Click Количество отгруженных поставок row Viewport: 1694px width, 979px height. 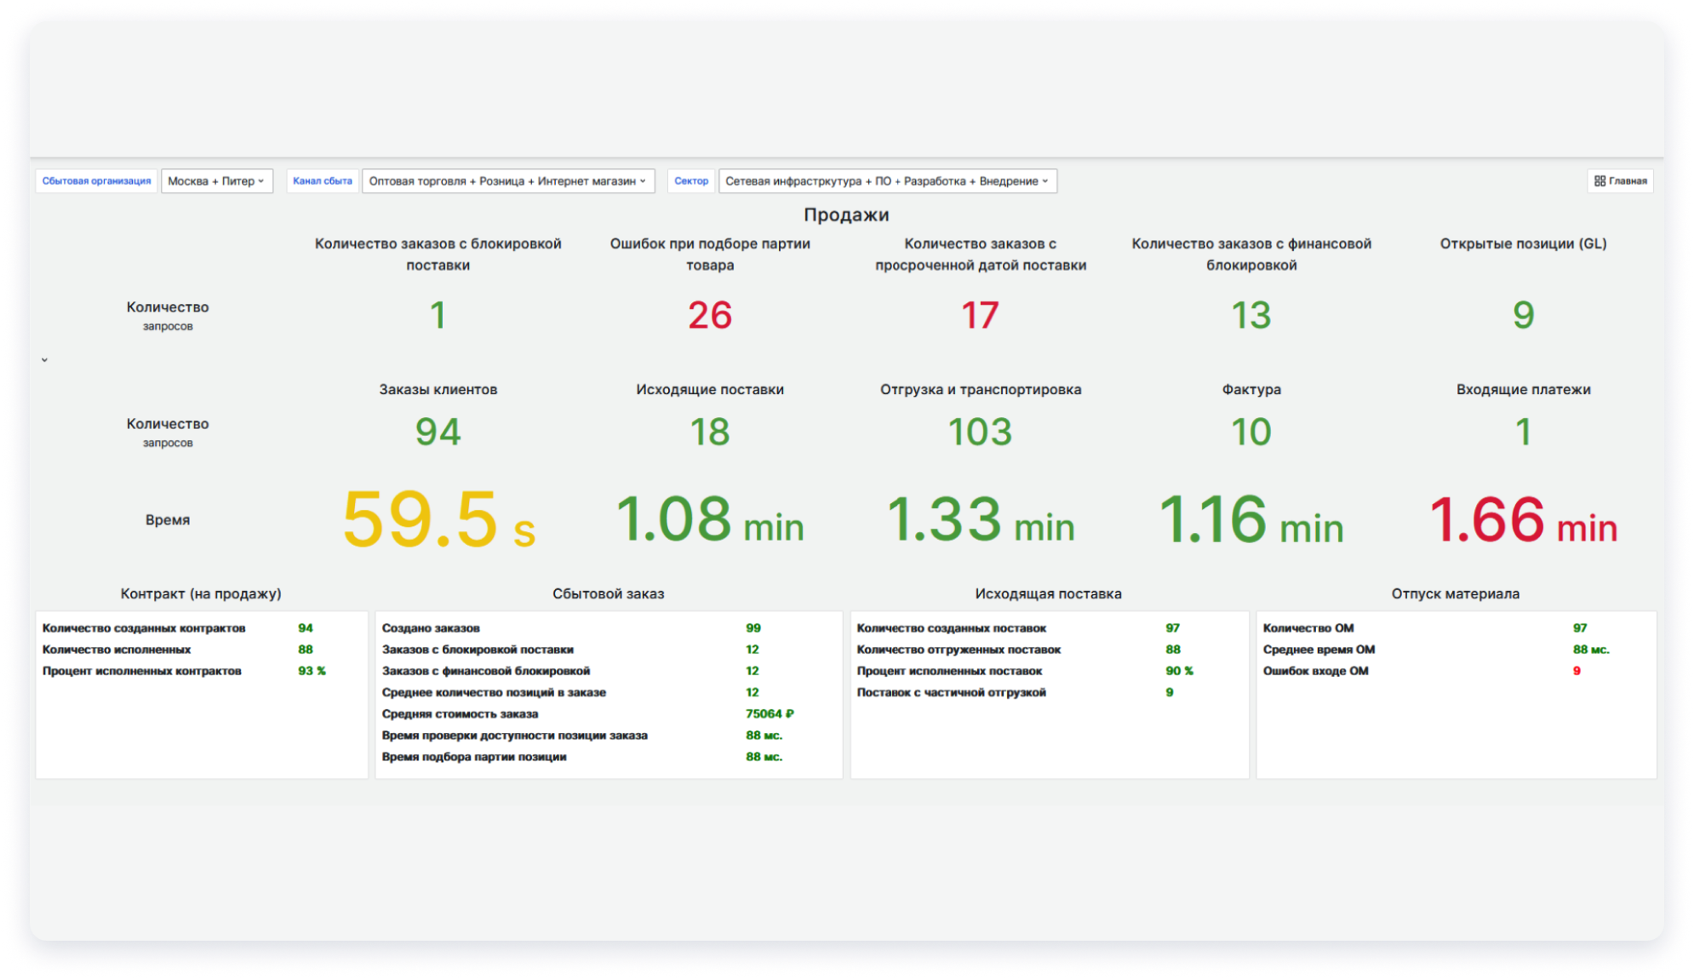pyautogui.click(x=1050, y=649)
